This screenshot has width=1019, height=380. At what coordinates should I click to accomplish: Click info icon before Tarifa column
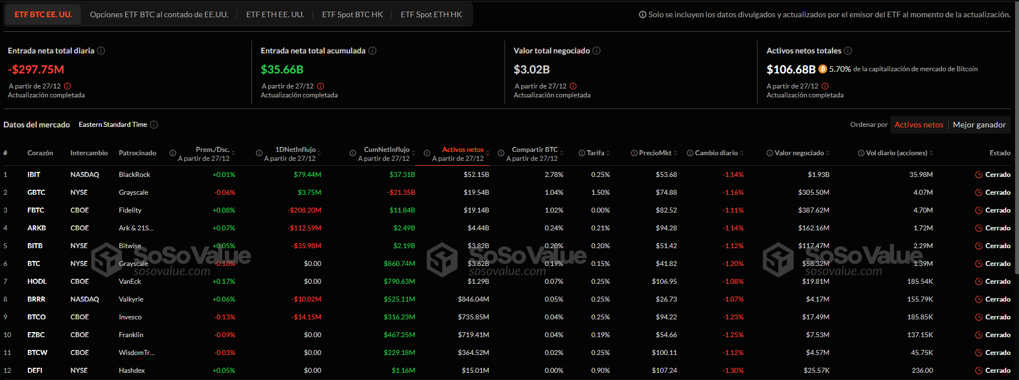pyautogui.click(x=582, y=153)
